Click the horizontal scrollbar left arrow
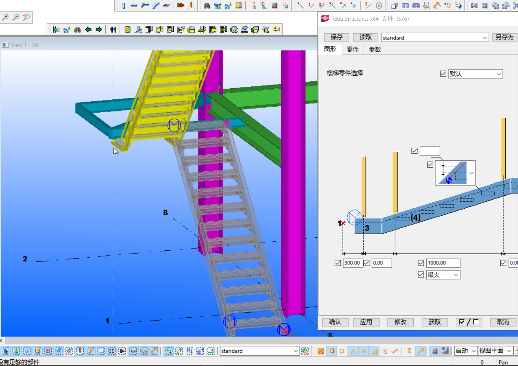This screenshot has width=518, height=366. tap(1, 341)
